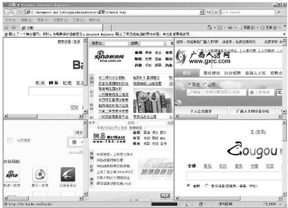
Task: Click the 登录 link above Gougou logo
Action: click(261, 132)
